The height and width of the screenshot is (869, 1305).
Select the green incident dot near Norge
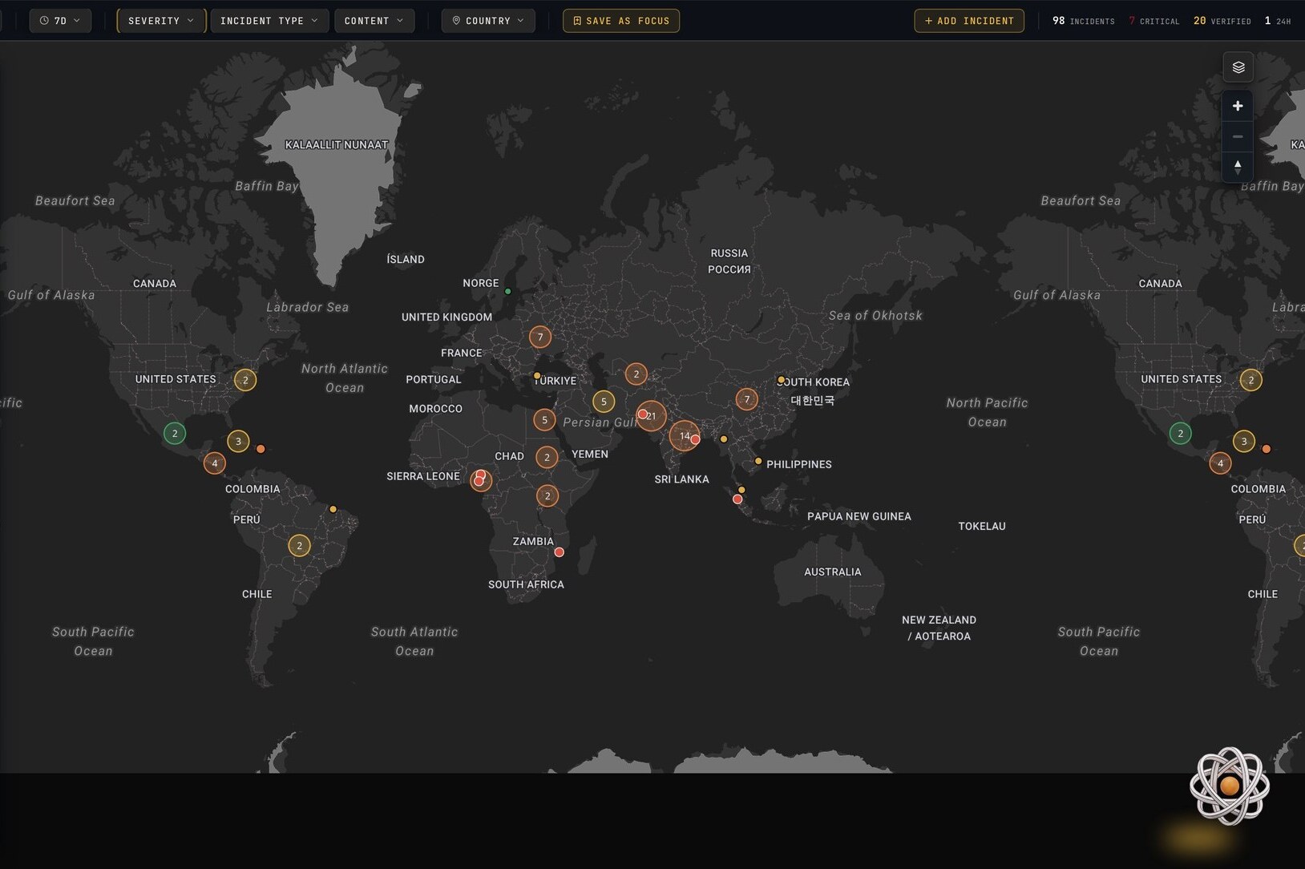508,292
